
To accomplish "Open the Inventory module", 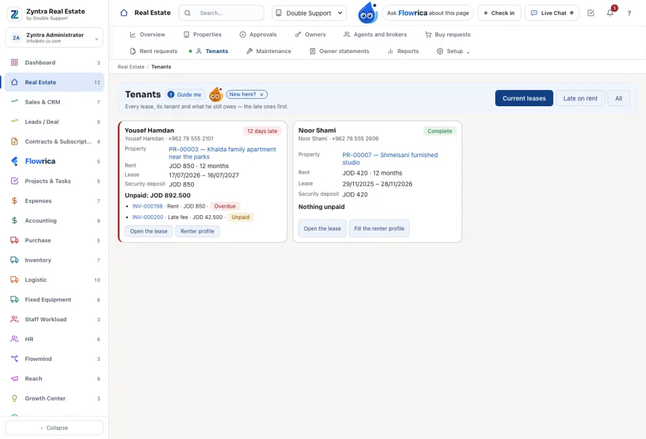I will pyautogui.click(x=55, y=260).
